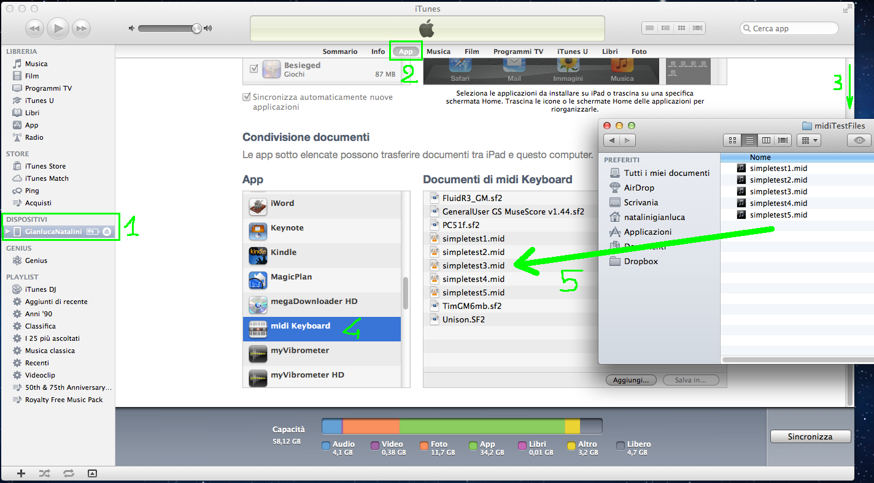Click the iTunes next track button
Screen dimensions: 874x483
point(81,28)
